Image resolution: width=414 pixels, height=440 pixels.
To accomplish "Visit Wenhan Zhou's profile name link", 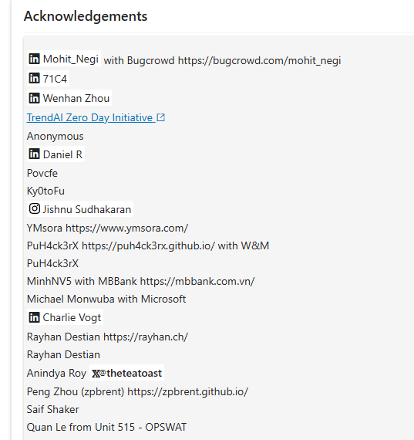I will (76, 98).
